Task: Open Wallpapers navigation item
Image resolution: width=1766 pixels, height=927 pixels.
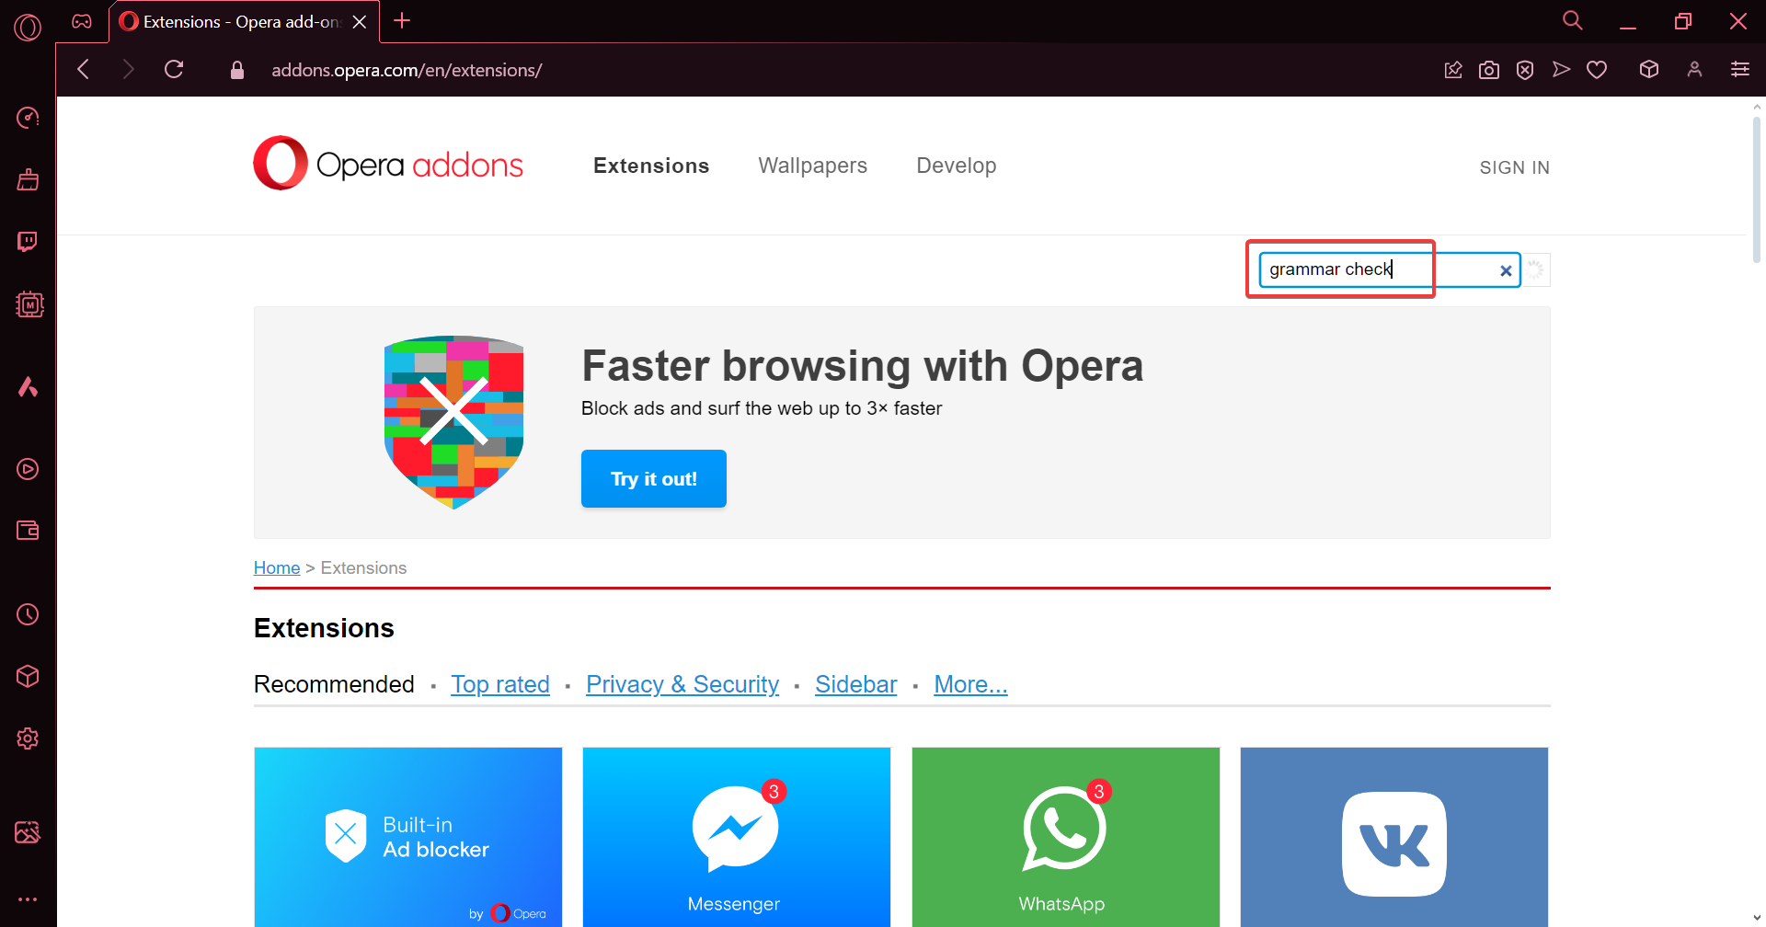Action: tap(812, 166)
